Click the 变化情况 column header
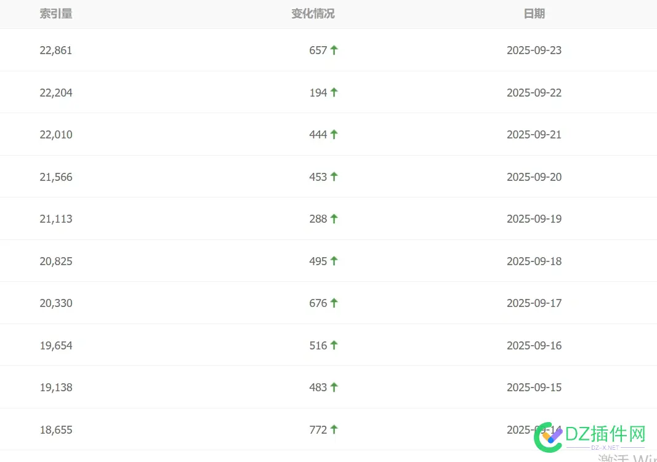 (313, 14)
